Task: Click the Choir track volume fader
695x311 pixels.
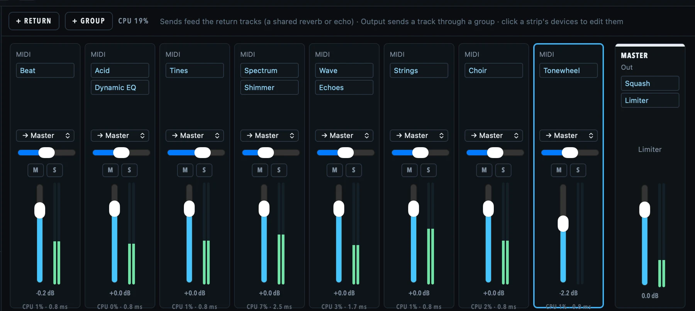Action: point(488,233)
